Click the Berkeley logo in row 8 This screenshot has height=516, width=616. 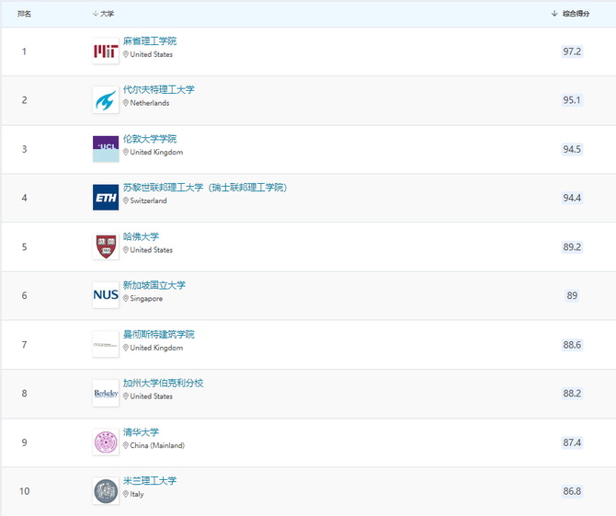(106, 393)
